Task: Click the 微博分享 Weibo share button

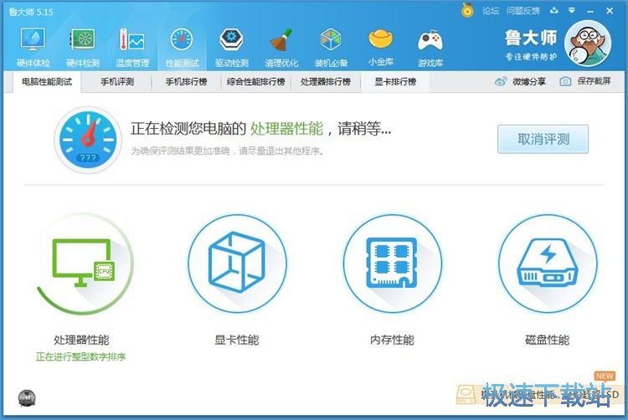Action: pyautogui.click(x=520, y=82)
